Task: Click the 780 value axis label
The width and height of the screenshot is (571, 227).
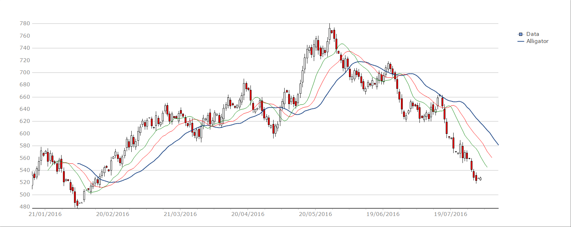Action: (25, 23)
